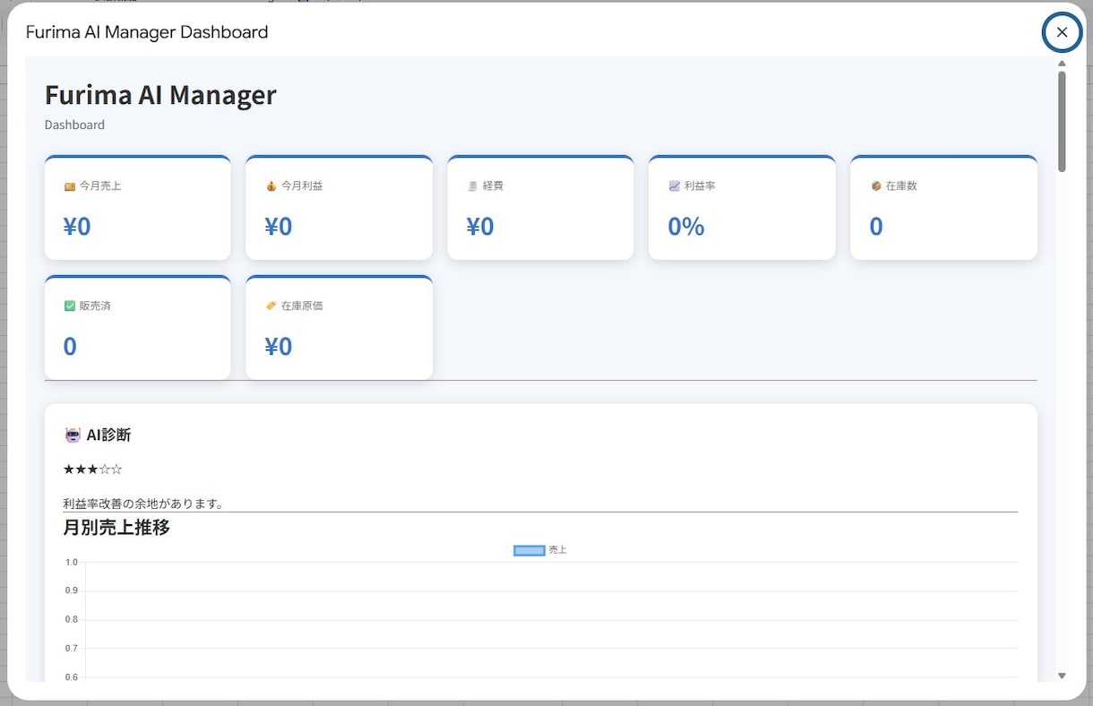Click the 利益率 card label
The width and height of the screenshot is (1093, 706).
(x=700, y=186)
